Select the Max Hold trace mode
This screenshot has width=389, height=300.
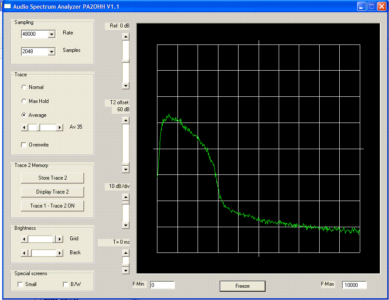[x=24, y=101]
